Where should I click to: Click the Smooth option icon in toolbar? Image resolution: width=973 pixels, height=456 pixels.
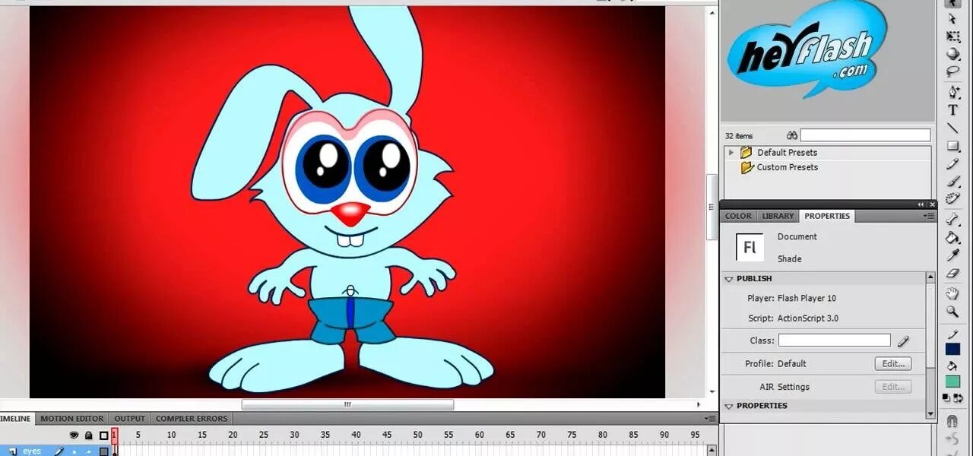[952, 438]
